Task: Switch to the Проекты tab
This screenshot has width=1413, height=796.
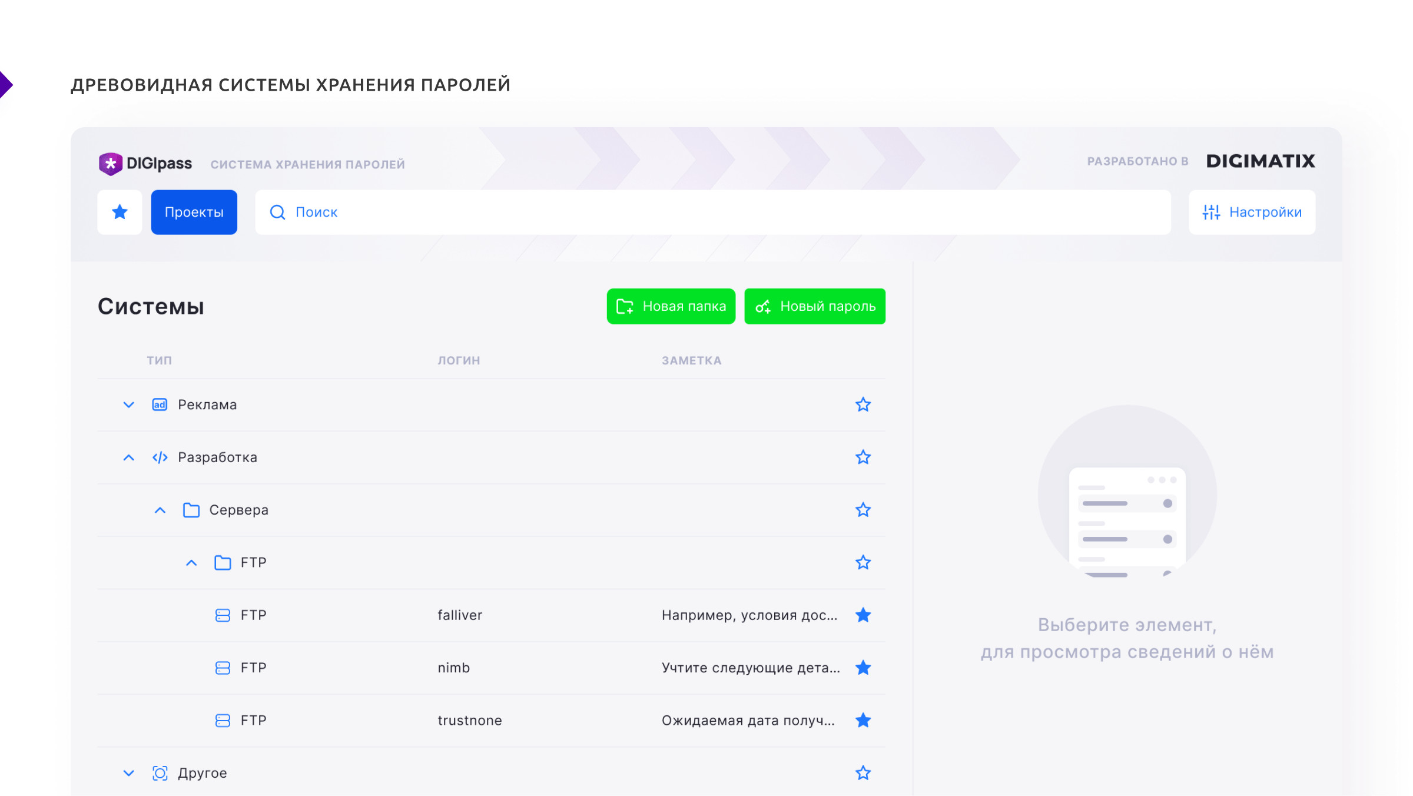Action: (194, 212)
